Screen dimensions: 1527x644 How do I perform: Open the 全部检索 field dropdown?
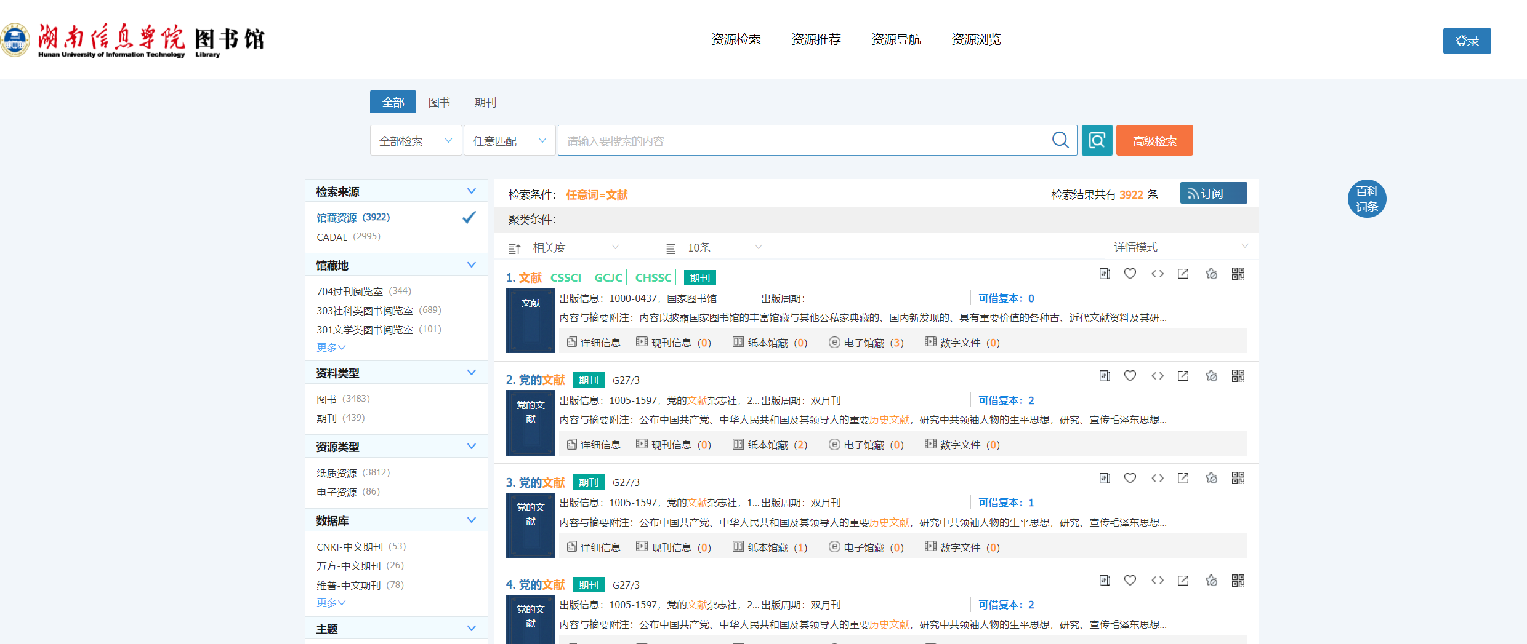416,141
